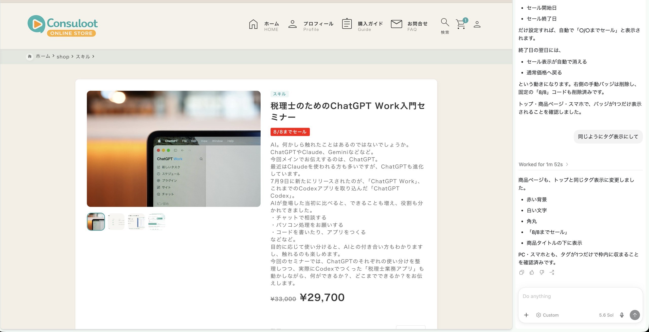This screenshot has height=332, width=649.
Task: Click the sale price ¥29,700
Action: [322, 297]
